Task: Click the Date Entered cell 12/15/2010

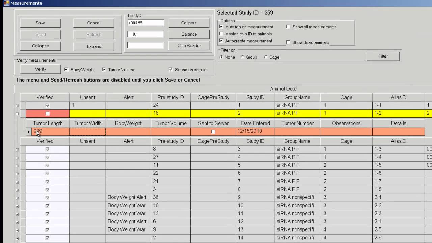Action: 255,131
